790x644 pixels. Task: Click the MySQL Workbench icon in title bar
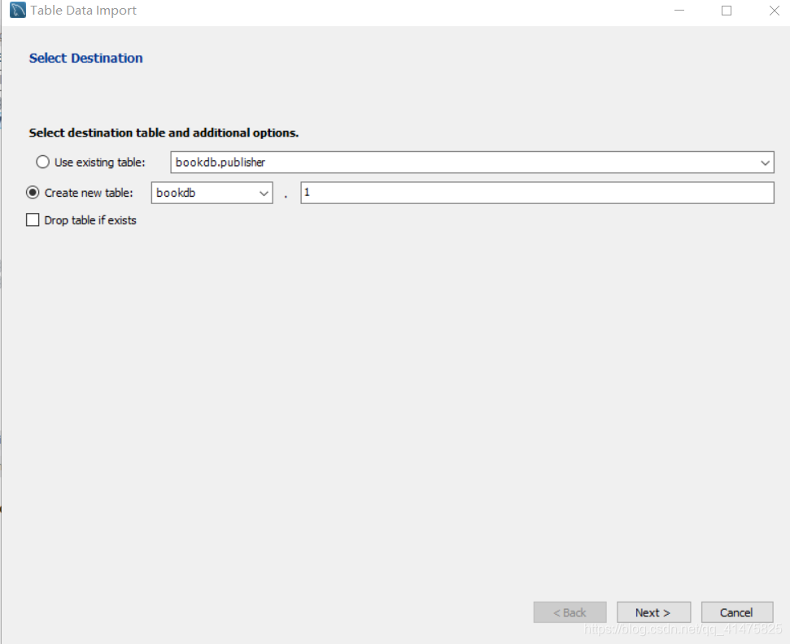(x=18, y=10)
